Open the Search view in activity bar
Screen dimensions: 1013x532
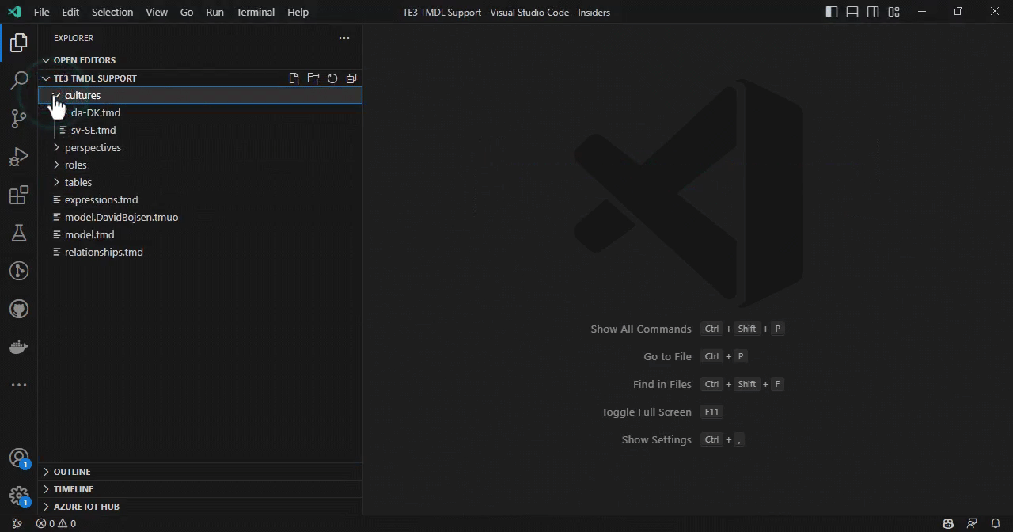pyautogui.click(x=19, y=80)
